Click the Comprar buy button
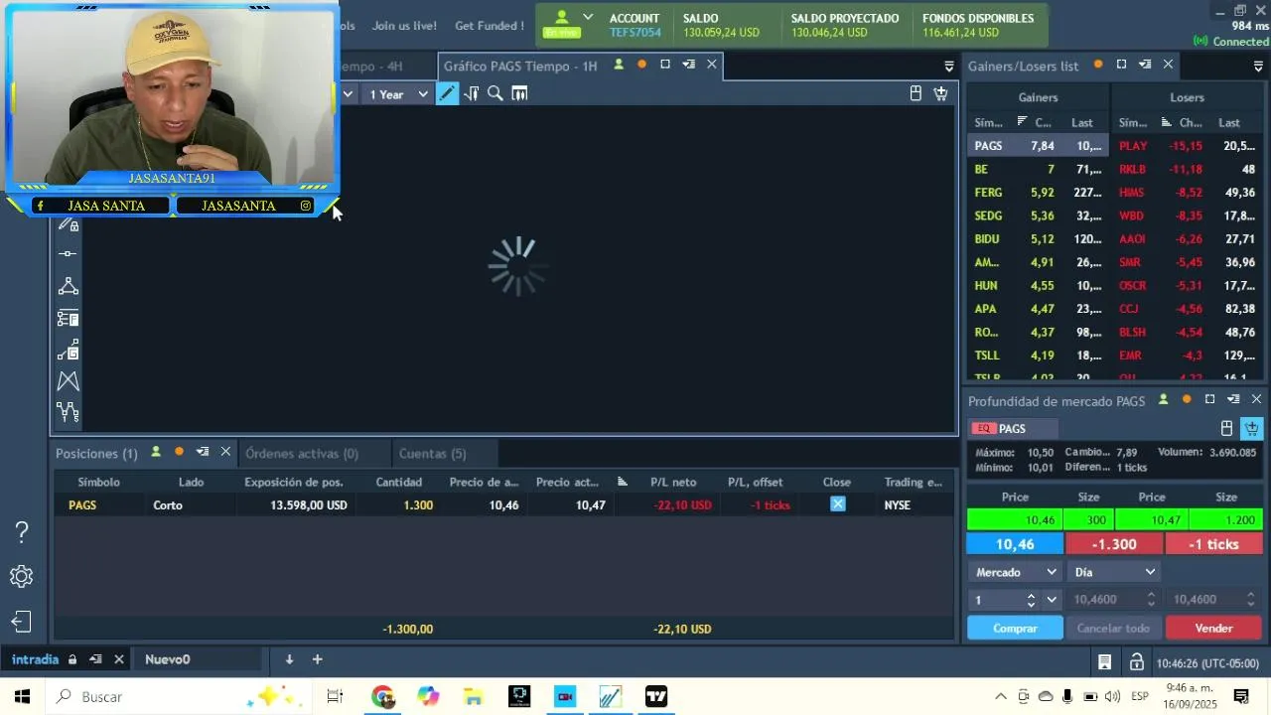 pyautogui.click(x=1015, y=628)
